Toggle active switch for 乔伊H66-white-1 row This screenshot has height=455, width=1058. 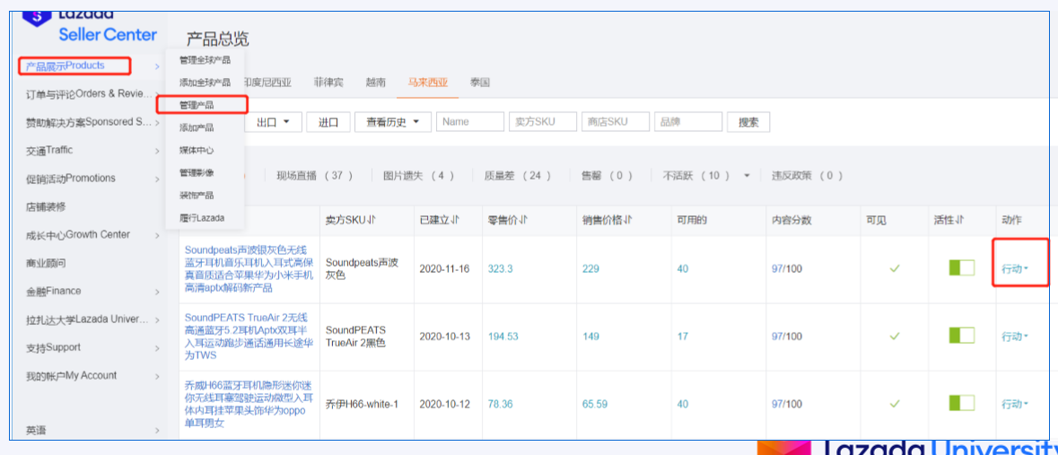click(x=961, y=403)
